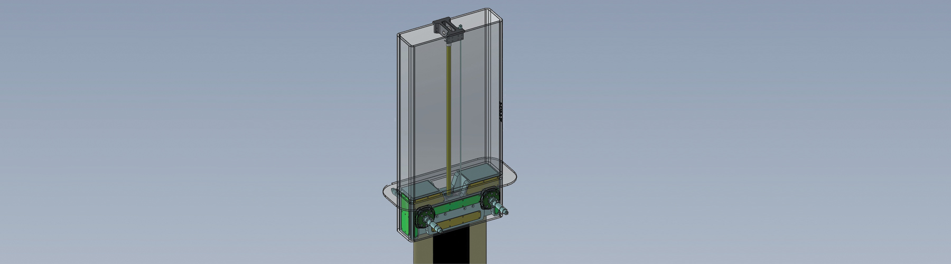This screenshot has height=264, width=951.
Task: Select the thin gray guide rod beside the screw
Action: (460, 116)
